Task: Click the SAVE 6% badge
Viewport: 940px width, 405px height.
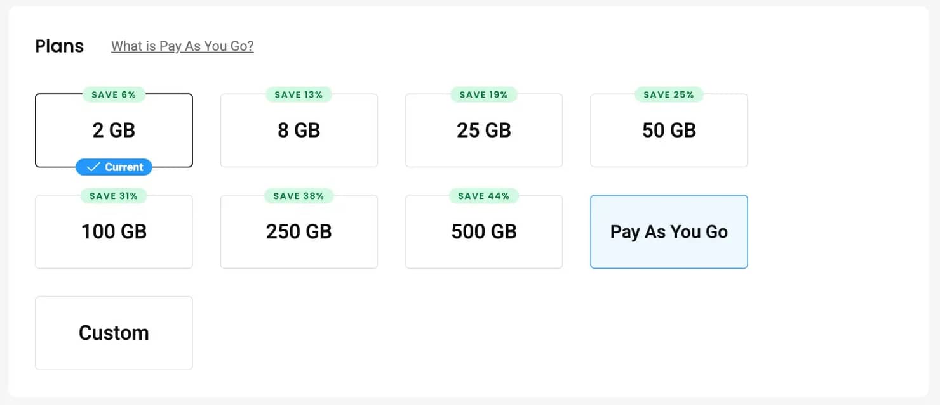Action: point(114,95)
